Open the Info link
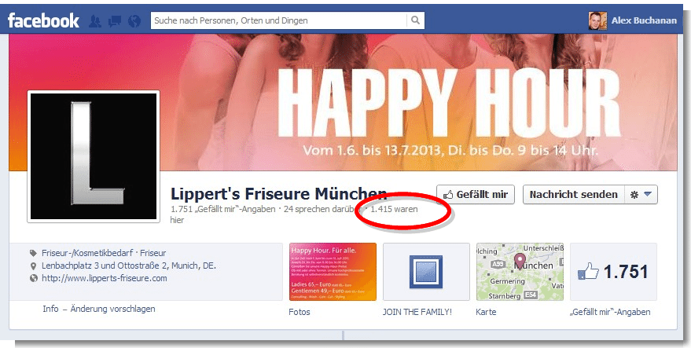Image resolution: width=691 pixels, height=348 pixels. point(50,309)
